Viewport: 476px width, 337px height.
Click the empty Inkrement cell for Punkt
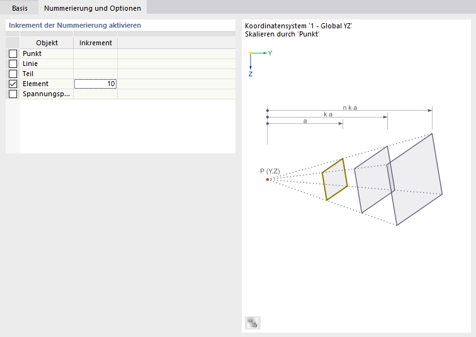coord(95,53)
